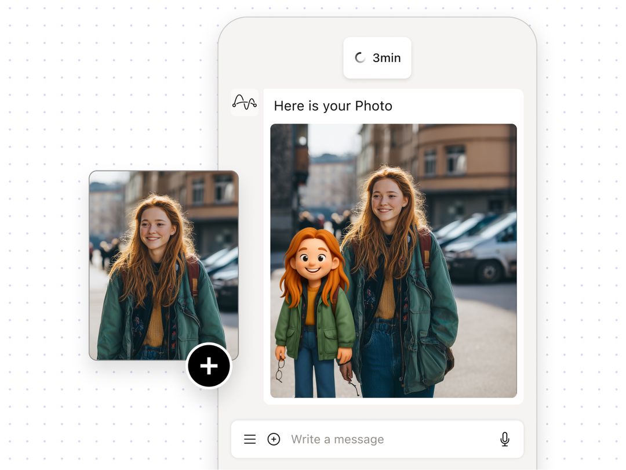Screen dimensions: 626x470
Task: Activate voice input via the mic symbol
Action: point(504,439)
